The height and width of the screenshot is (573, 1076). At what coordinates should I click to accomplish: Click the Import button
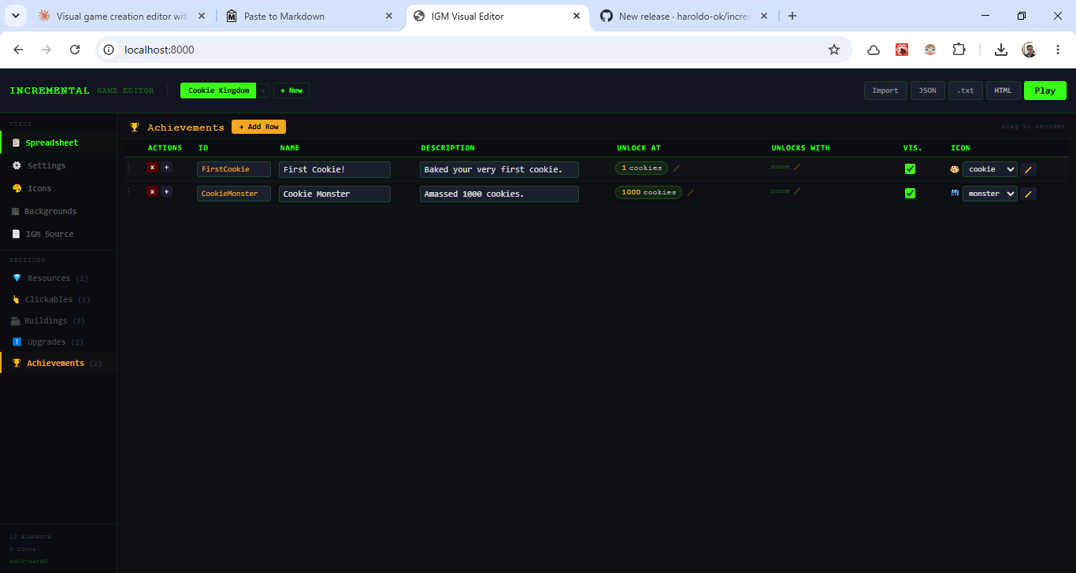[x=885, y=91]
